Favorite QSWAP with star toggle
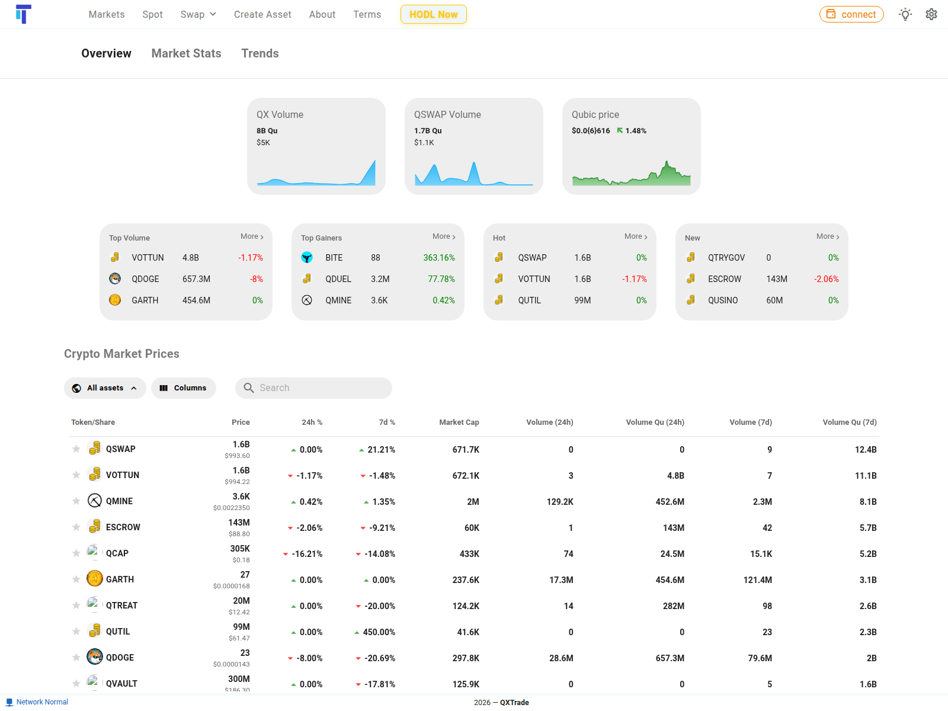This screenshot has height=711, width=948. click(x=76, y=449)
